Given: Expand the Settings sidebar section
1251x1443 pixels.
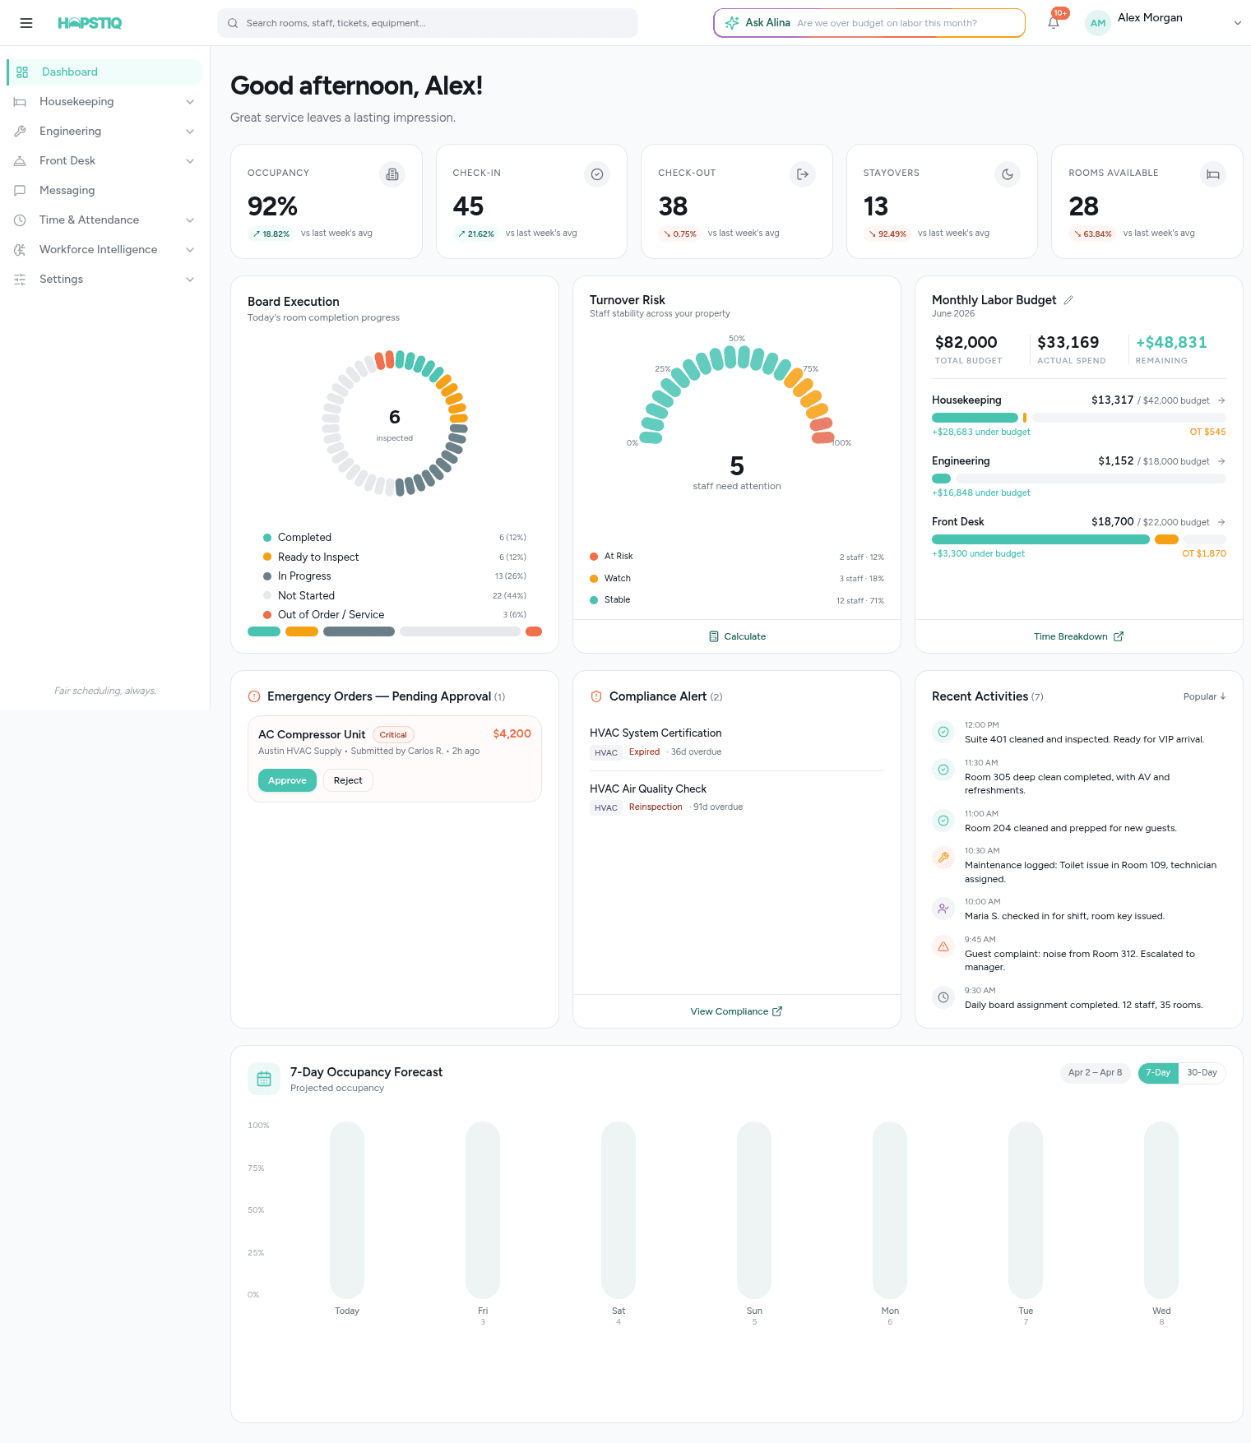Looking at the screenshot, I should click(190, 280).
